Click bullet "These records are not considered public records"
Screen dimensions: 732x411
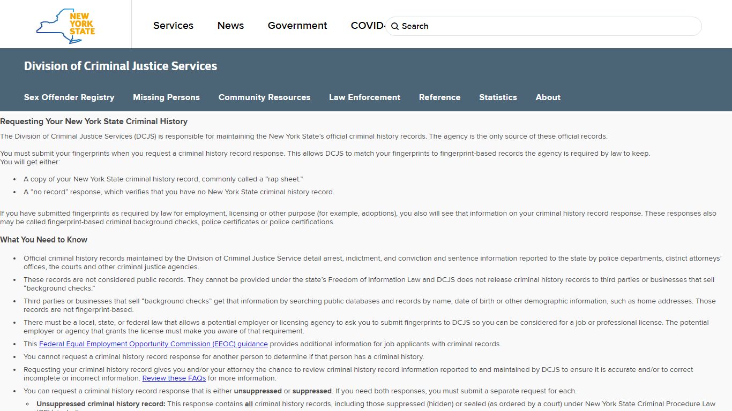coord(369,284)
